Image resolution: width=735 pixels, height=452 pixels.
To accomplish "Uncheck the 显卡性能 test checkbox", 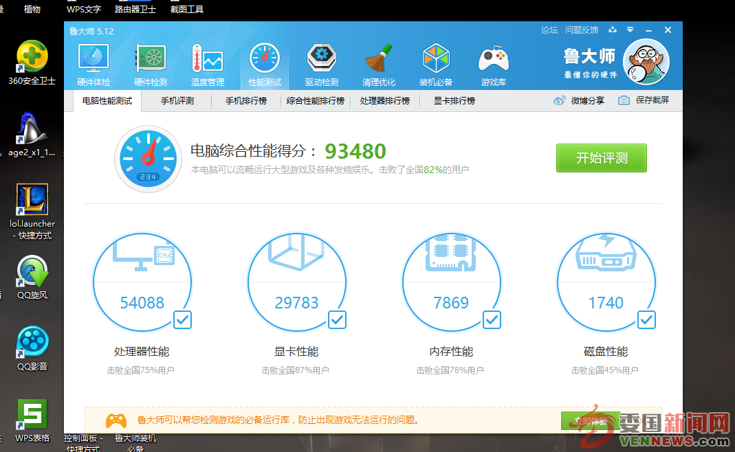I will [x=337, y=320].
